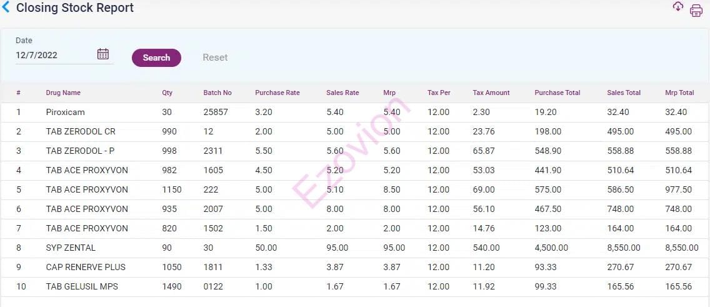Click the Batch No column header

tap(217, 93)
